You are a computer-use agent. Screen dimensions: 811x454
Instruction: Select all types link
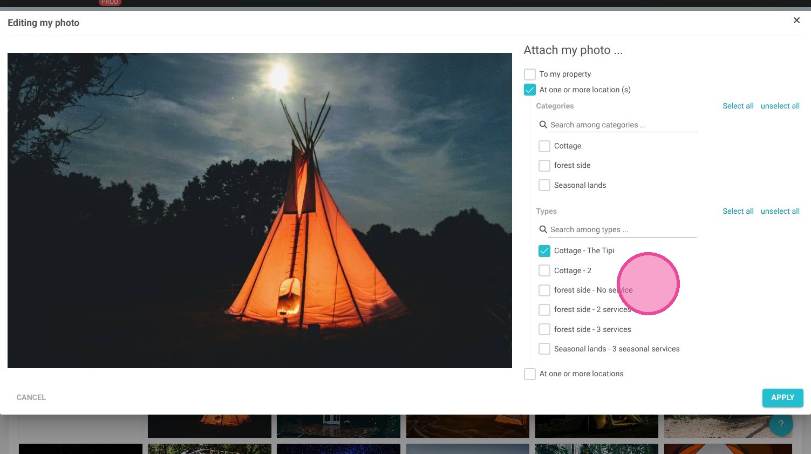(738, 211)
